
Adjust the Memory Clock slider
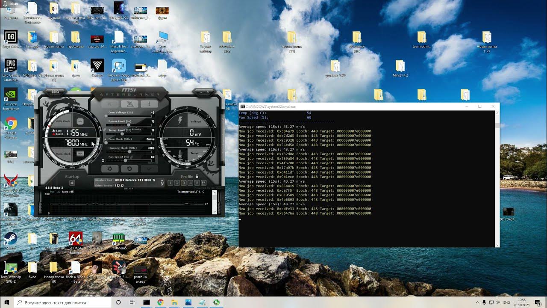pyautogui.click(x=129, y=151)
